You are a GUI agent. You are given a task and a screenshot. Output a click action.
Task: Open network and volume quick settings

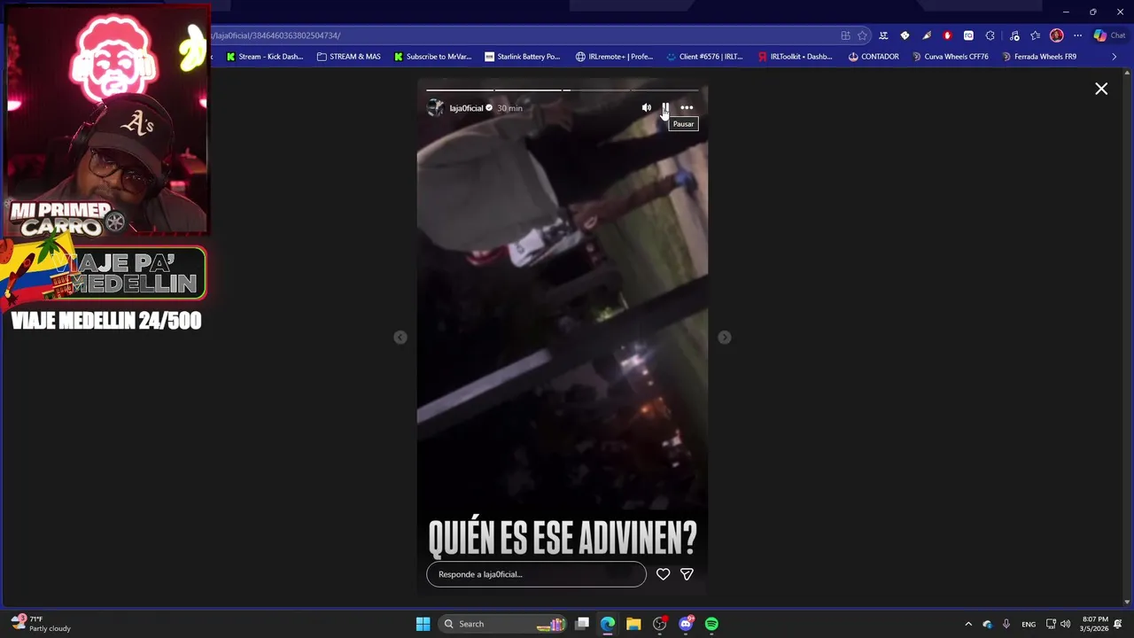[1058, 624]
